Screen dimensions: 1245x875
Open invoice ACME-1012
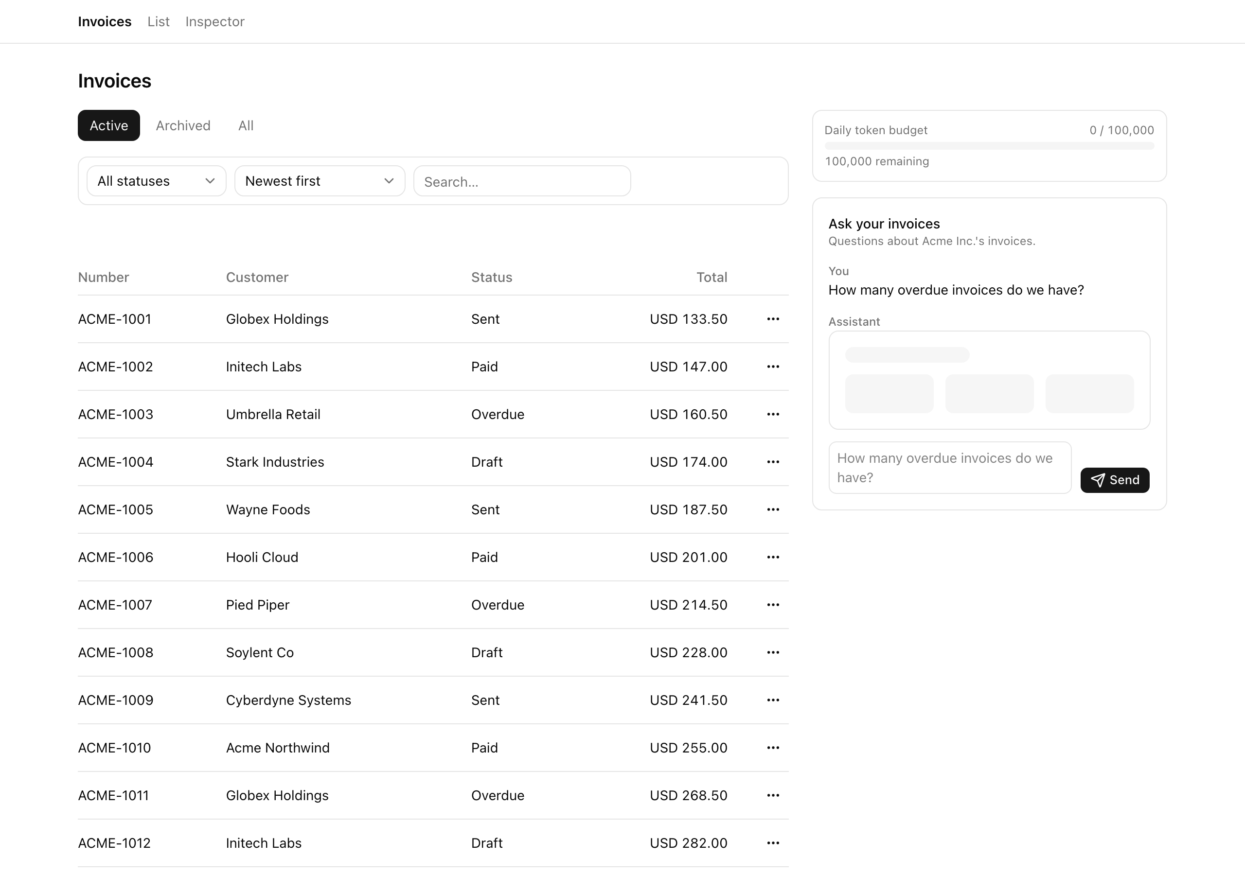click(x=114, y=843)
